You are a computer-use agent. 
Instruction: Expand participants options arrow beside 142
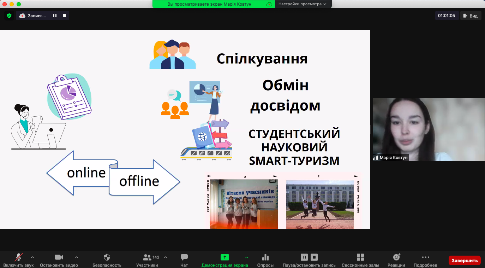click(x=166, y=257)
